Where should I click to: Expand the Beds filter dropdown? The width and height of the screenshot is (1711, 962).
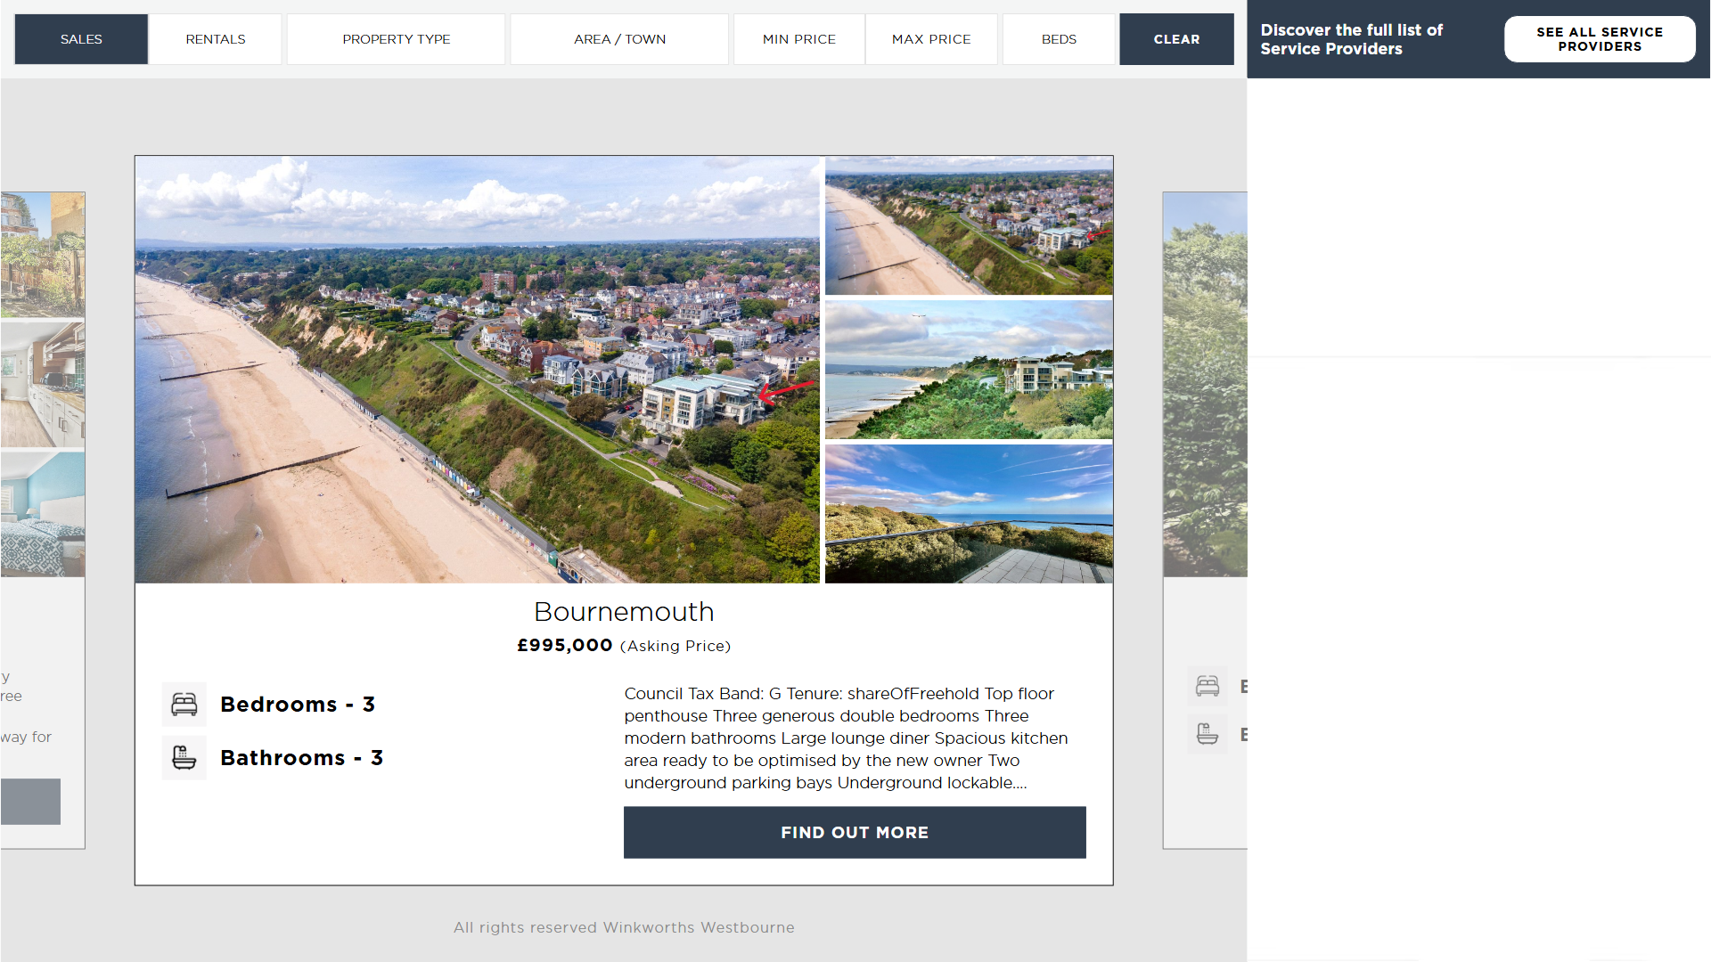tap(1059, 39)
